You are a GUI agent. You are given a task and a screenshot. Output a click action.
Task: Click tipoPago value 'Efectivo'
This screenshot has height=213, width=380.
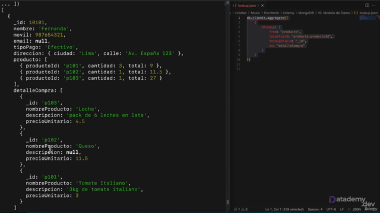coord(60,47)
